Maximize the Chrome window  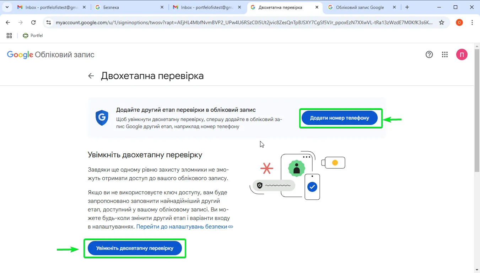pos(455,7)
